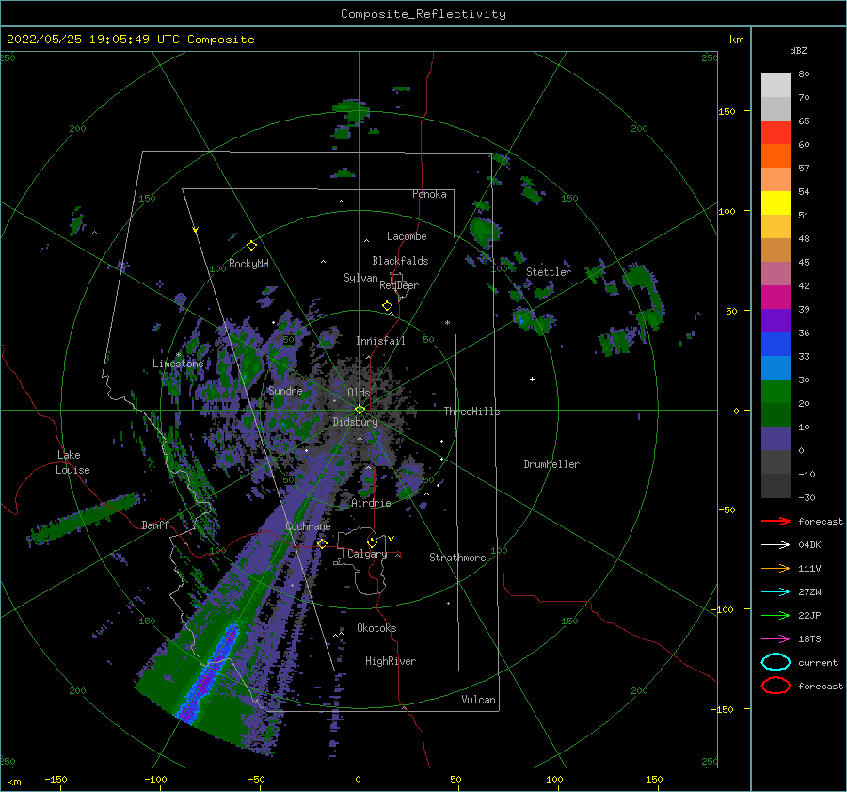Click the green 22JP arrow icon
This screenshot has width=847, height=792.
(775, 615)
